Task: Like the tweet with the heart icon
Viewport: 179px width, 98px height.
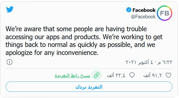Action: (x=168, y=75)
